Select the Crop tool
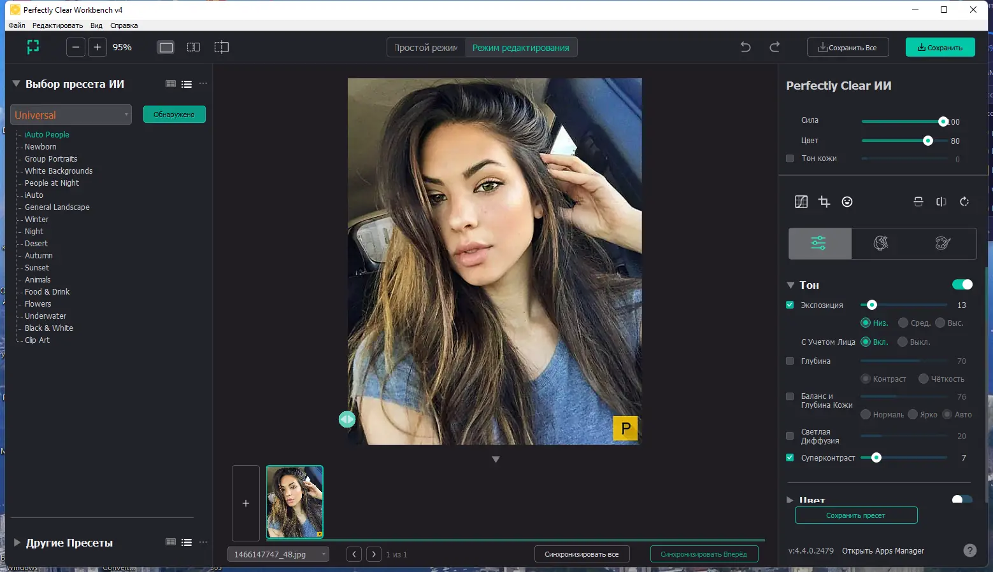This screenshot has height=572, width=993. coord(824,202)
